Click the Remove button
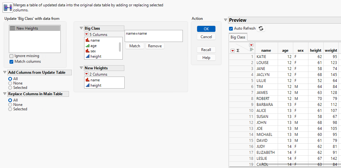The height and width of the screenshot is (168, 341). [155, 46]
